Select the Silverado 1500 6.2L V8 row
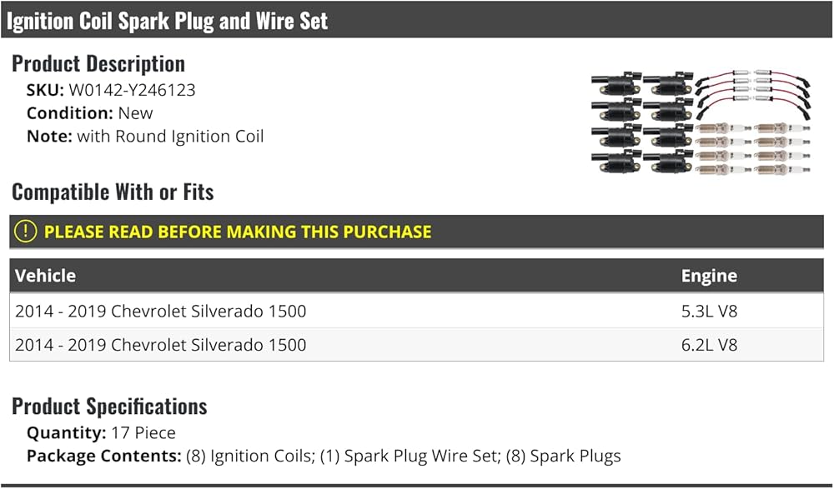Viewport: 834px width, 489px height. pyautogui.click(x=416, y=344)
